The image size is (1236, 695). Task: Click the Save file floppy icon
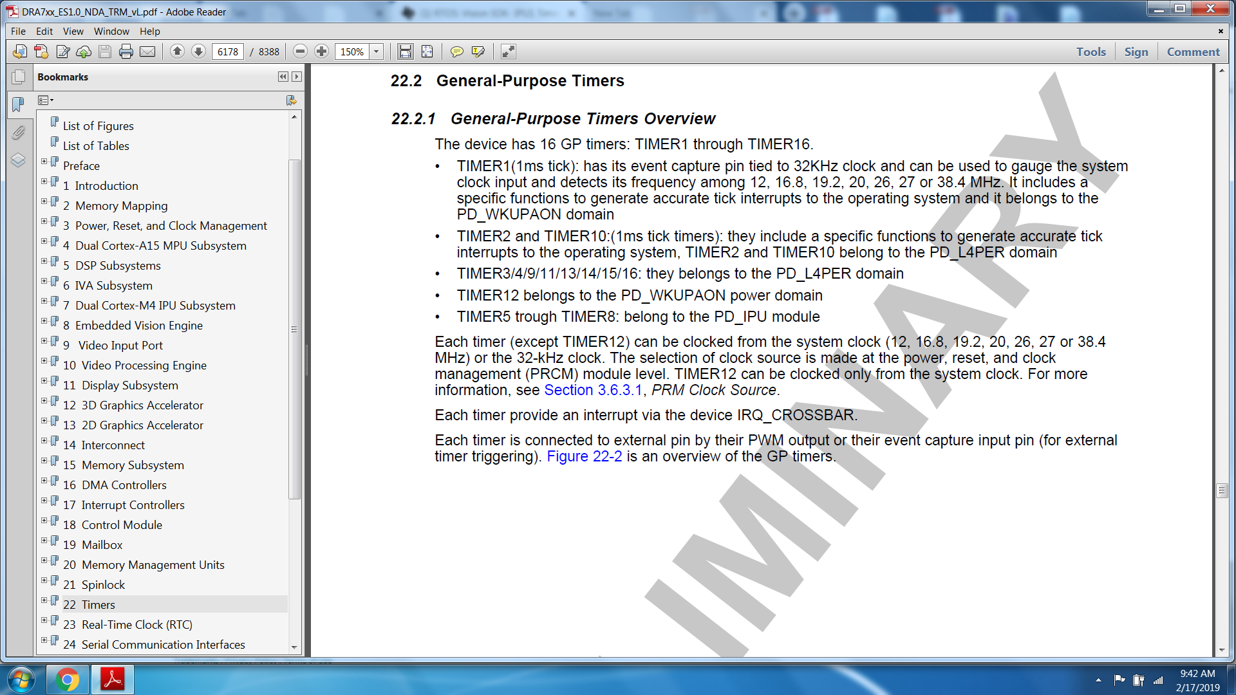pos(105,51)
